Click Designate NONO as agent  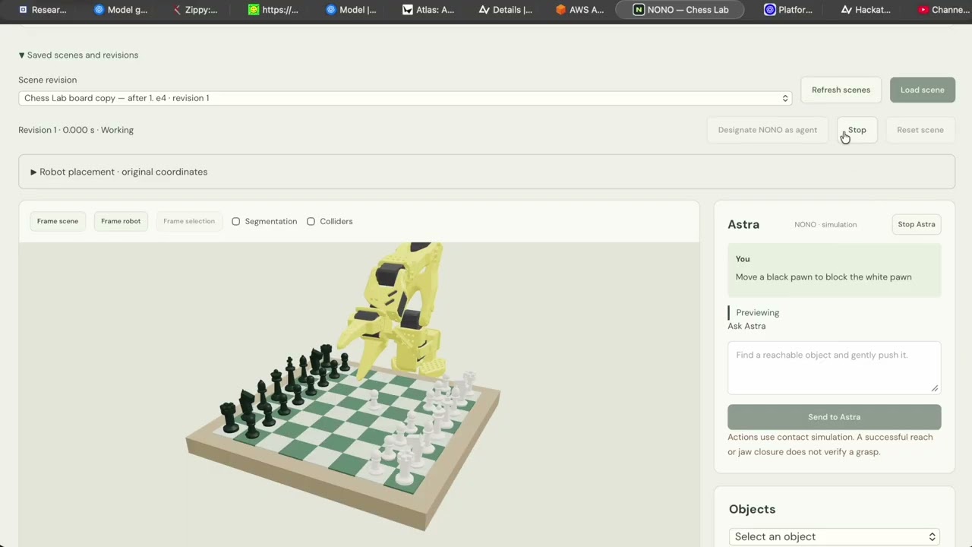coord(767,130)
